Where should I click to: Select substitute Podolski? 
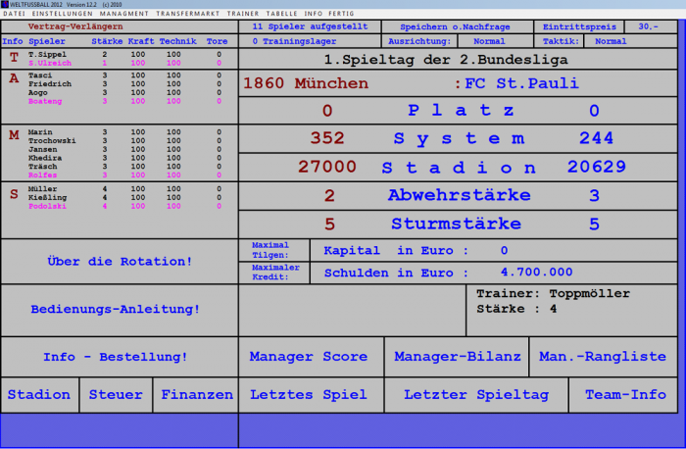tap(47, 206)
